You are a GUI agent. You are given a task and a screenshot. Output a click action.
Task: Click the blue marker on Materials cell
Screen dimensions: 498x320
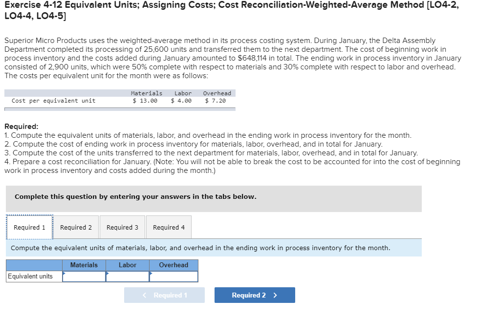tap(64, 274)
